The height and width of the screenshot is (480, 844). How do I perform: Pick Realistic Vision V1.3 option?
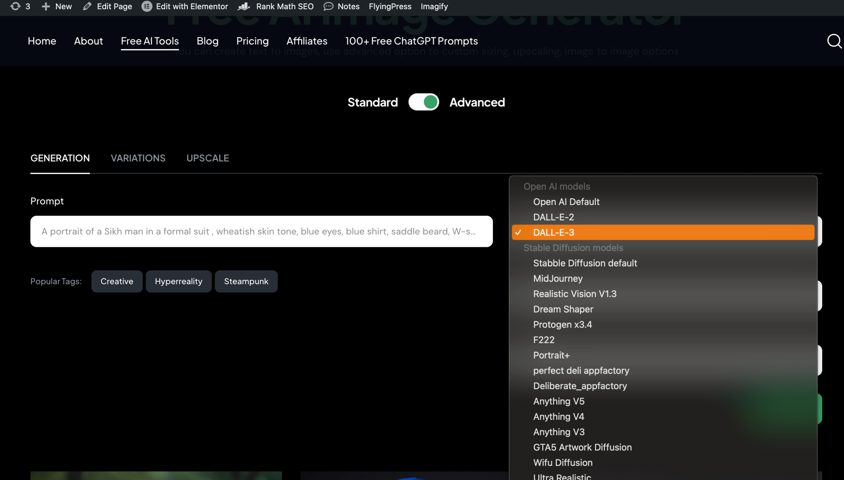point(575,294)
